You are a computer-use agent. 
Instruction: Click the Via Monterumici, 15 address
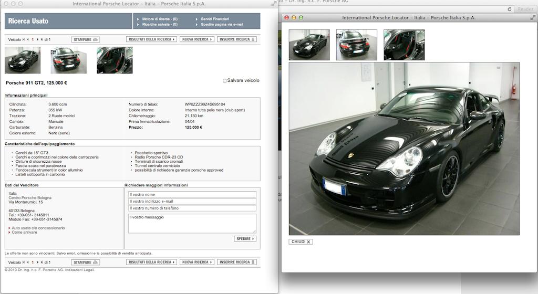point(26,202)
